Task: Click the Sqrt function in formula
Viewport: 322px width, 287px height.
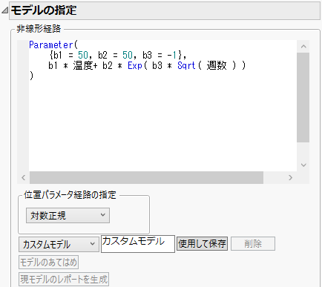Action: coord(186,65)
